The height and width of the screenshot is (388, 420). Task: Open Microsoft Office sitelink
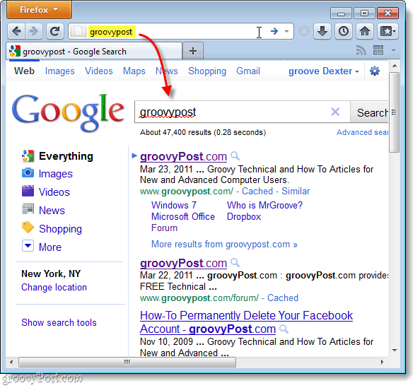coord(183,217)
